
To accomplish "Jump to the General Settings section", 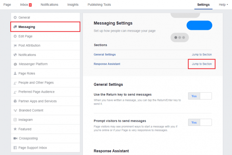I will [202, 54].
